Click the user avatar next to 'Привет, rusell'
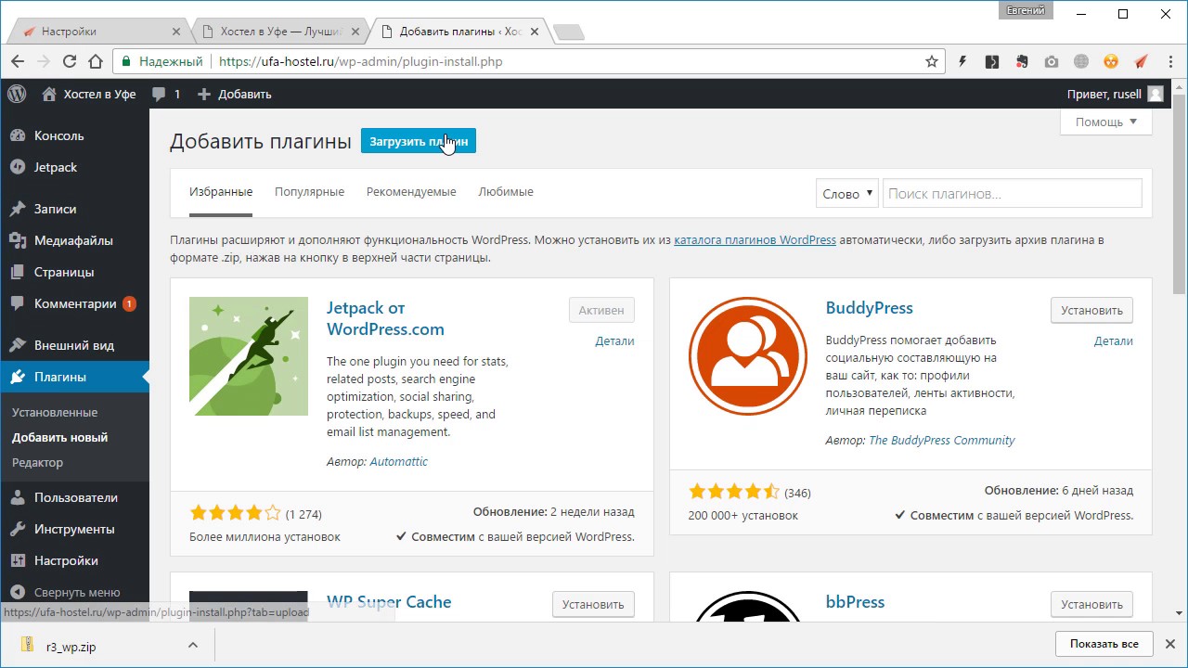Screen dimensions: 1188x668 [1155, 94]
